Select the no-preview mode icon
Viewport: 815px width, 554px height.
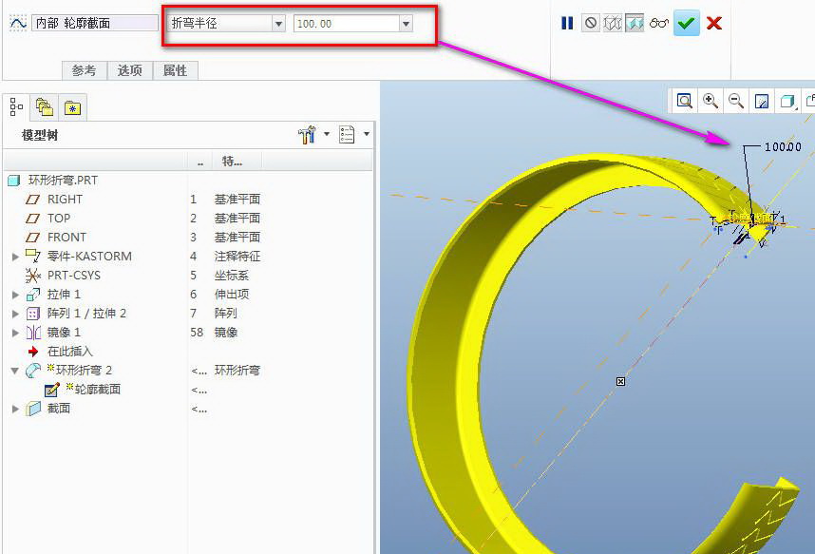point(591,23)
